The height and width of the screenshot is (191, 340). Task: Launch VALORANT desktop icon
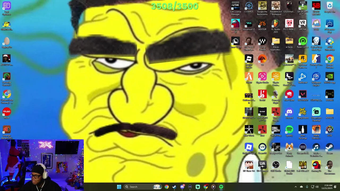point(303,95)
